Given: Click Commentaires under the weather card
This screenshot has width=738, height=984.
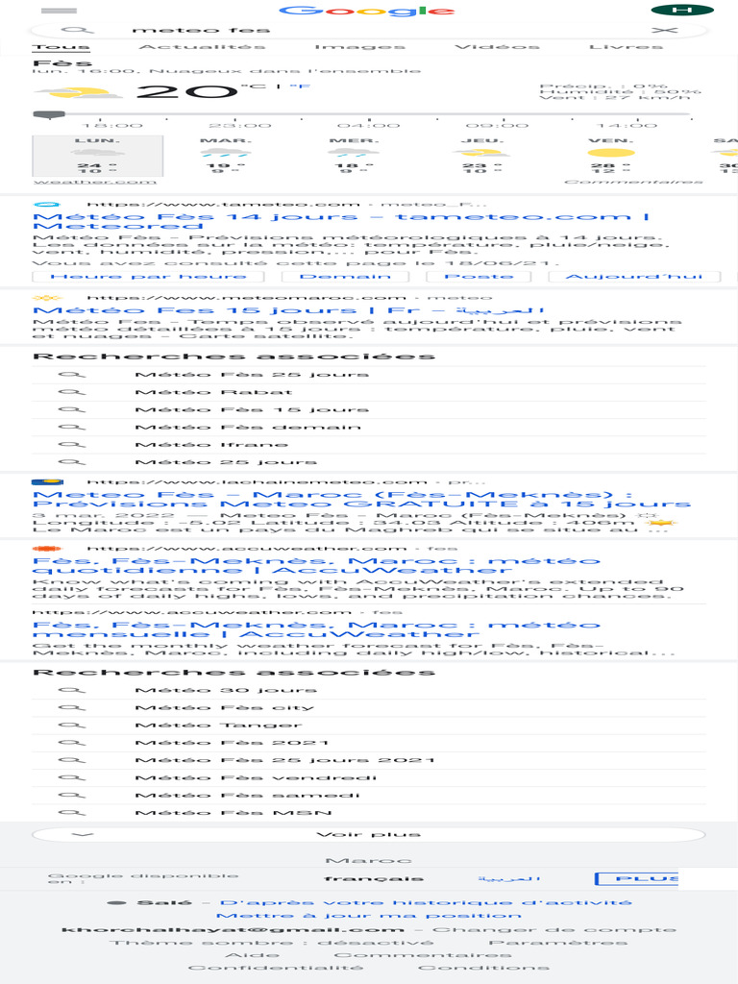Looking at the screenshot, I should (x=633, y=182).
